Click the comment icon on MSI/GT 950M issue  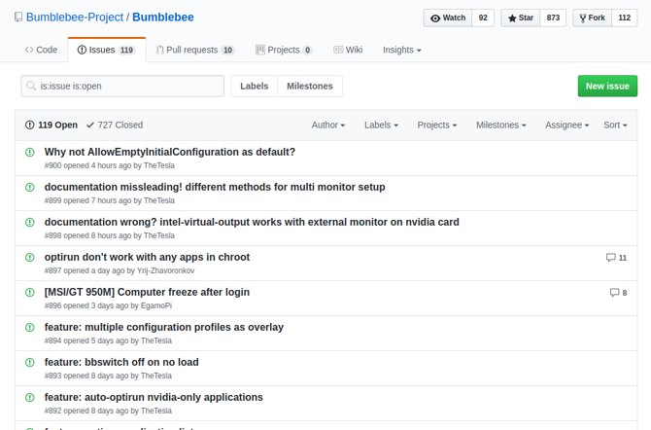(x=613, y=293)
